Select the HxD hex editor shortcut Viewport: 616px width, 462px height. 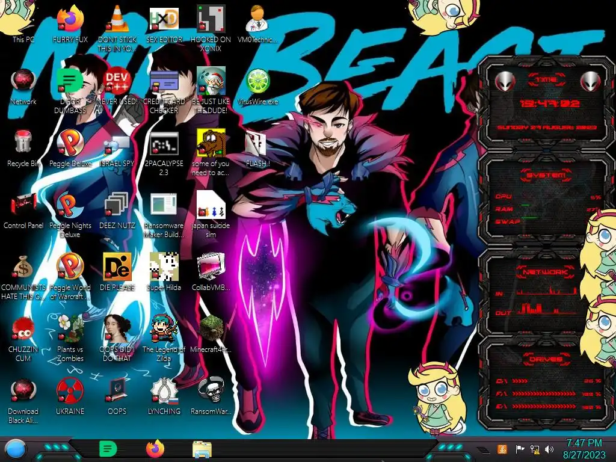pyautogui.click(x=164, y=23)
